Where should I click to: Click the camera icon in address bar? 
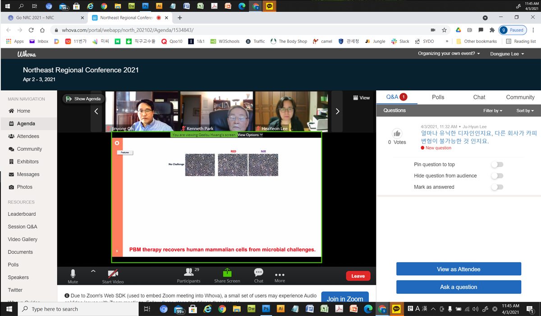tap(433, 30)
